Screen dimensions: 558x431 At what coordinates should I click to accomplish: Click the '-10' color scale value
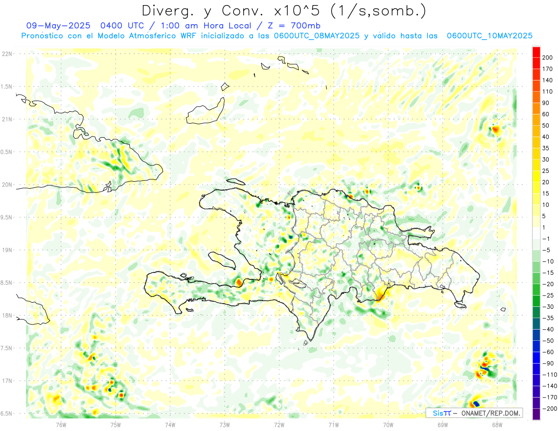548,261
